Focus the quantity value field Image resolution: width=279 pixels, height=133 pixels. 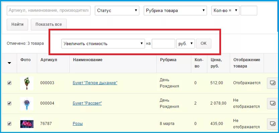[x=249, y=10]
